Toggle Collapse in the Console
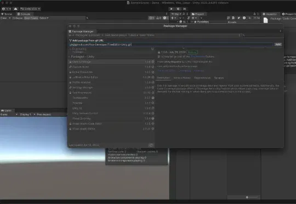Screen dimensions: 296x204 [x=18, y=18]
